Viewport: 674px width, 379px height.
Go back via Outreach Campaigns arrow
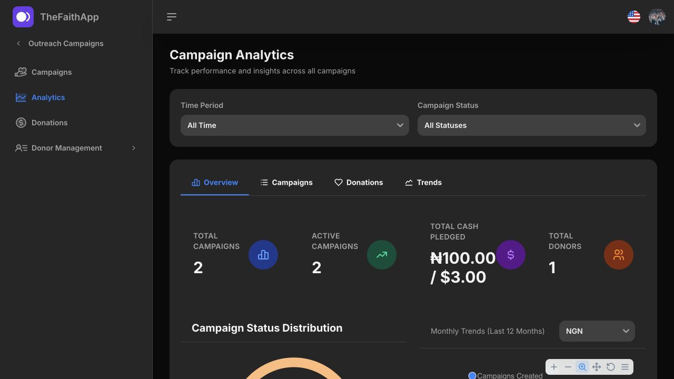pos(18,44)
